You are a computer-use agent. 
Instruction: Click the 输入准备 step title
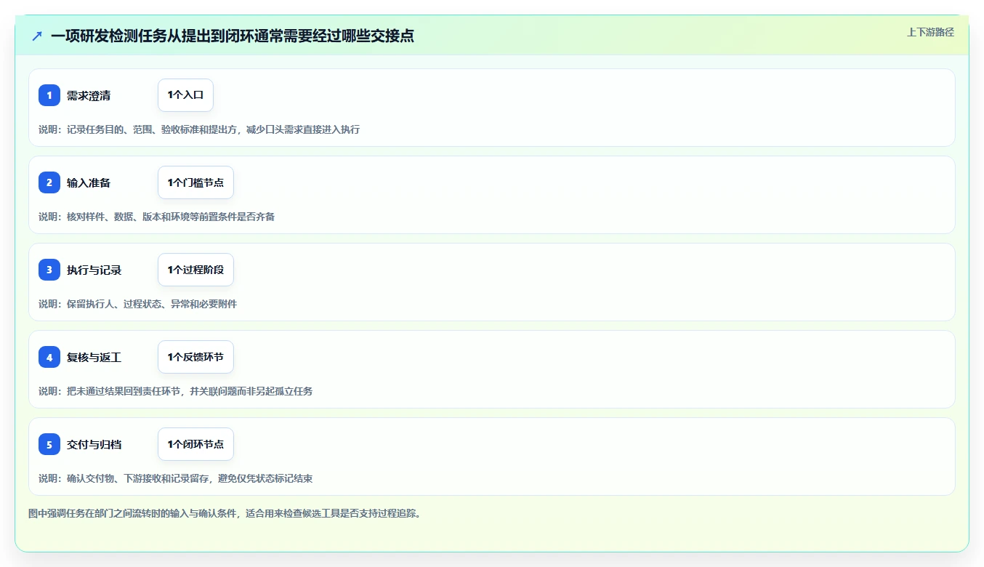click(x=89, y=182)
